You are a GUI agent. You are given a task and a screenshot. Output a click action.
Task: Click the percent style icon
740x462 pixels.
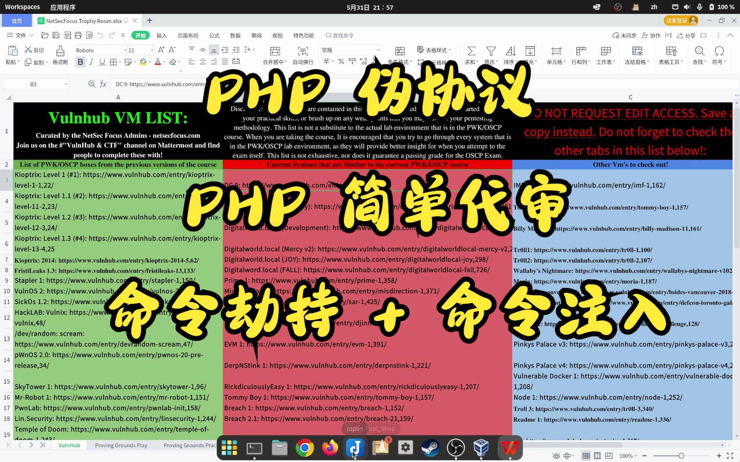coord(341,62)
